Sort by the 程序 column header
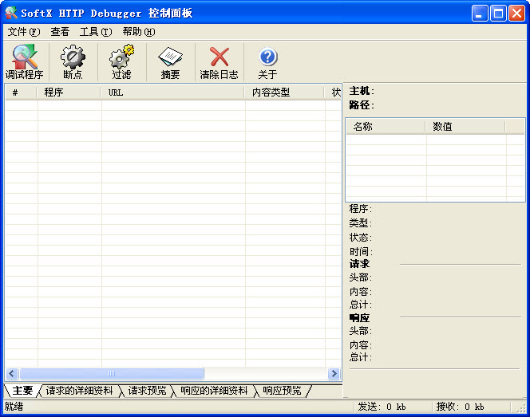Image resolution: width=530 pixels, height=417 pixels. 69,92
